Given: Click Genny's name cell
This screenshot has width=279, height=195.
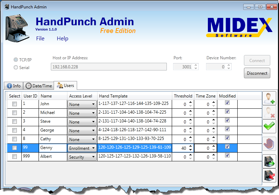Looking at the screenshot, I should (53, 148).
